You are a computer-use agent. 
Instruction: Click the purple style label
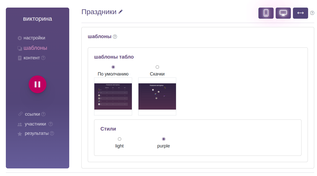tap(164, 146)
